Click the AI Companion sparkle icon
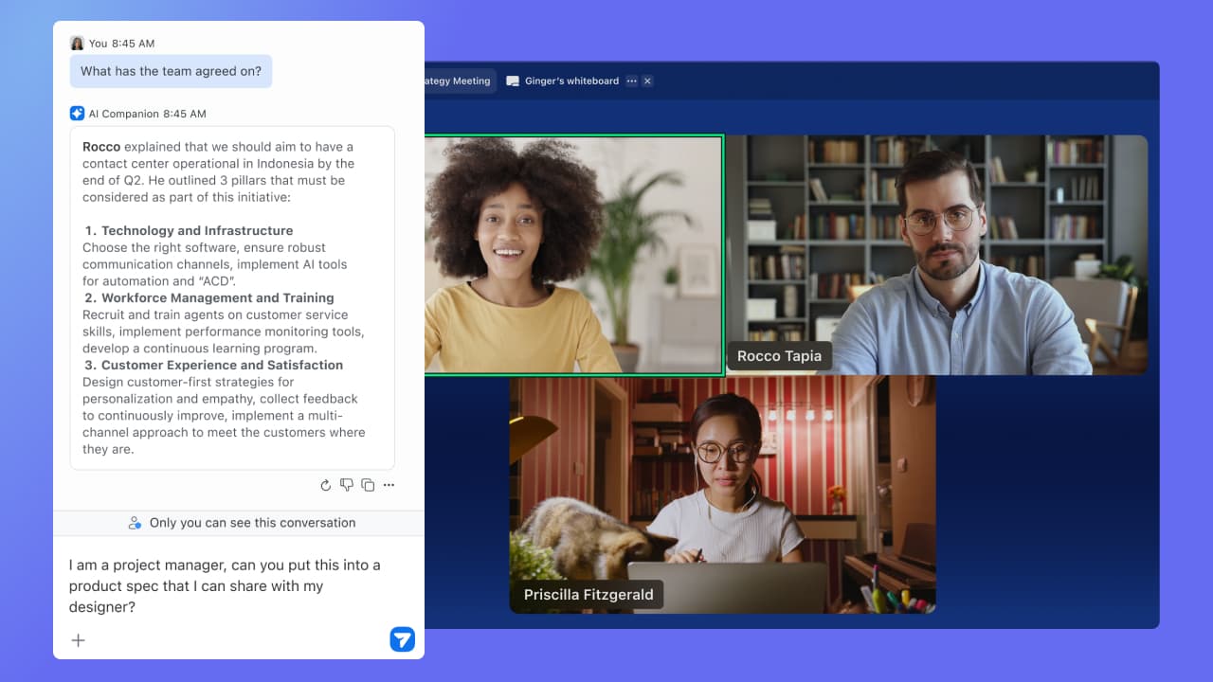Viewport: 1213px width, 682px height. (x=77, y=114)
